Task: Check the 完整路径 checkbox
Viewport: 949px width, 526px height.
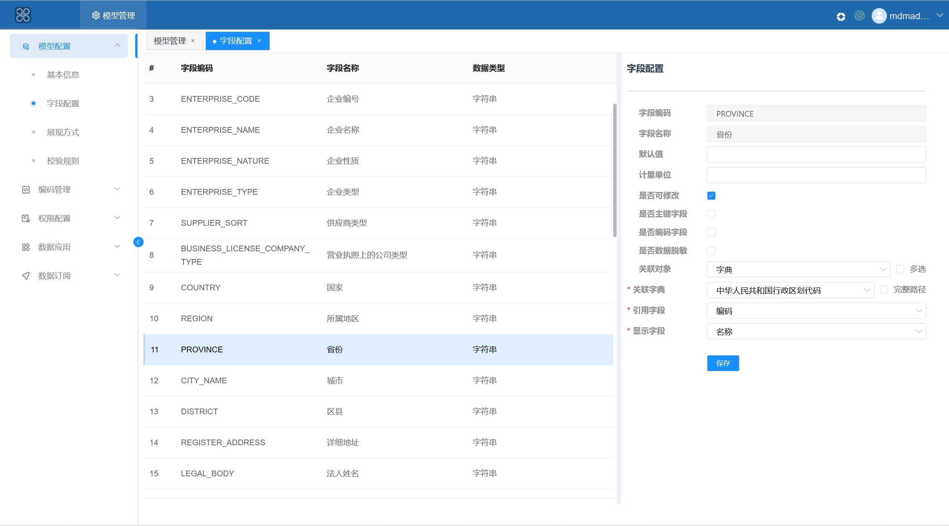Action: pos(884,290)
